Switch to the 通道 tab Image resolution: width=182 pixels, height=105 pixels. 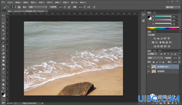(154, 51)
